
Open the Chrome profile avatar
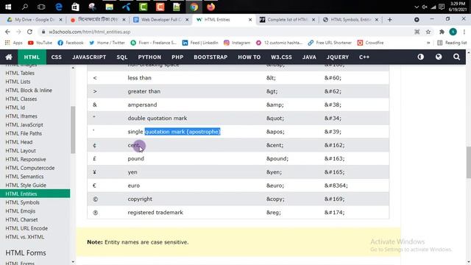click(x=453, y=32)
